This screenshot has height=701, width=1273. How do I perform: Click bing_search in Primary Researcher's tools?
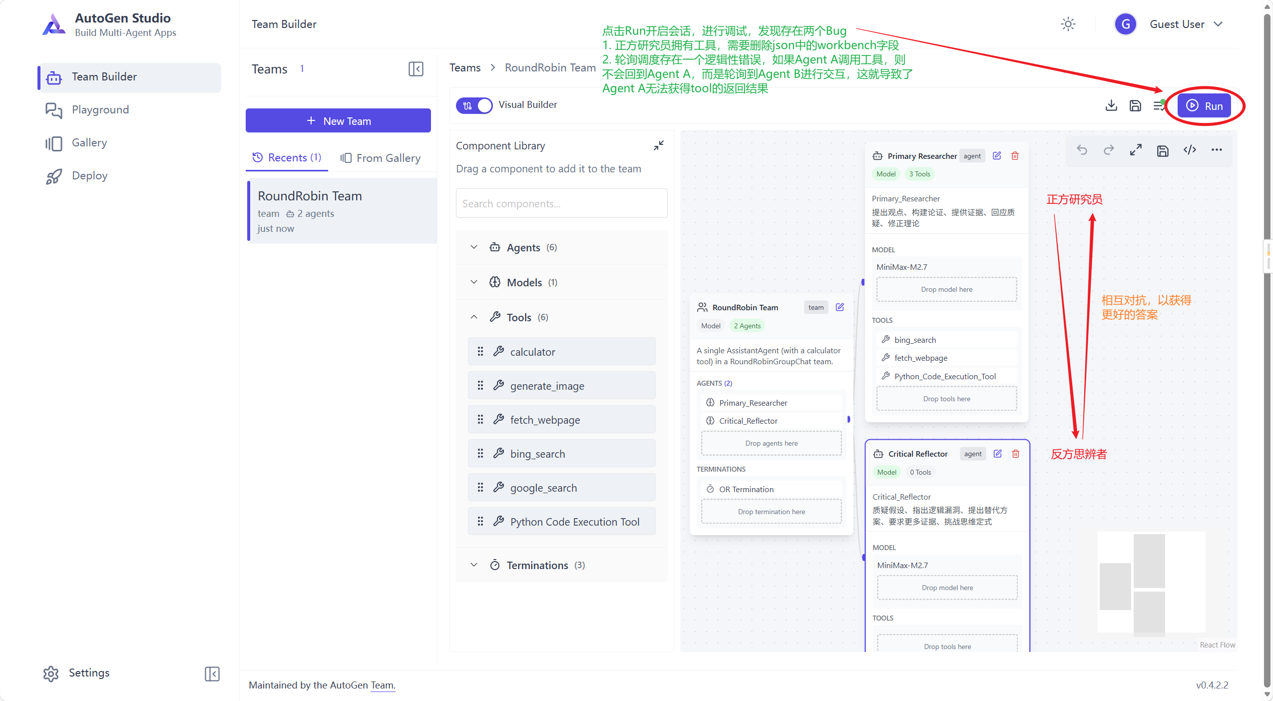click(x=946, y=339)
